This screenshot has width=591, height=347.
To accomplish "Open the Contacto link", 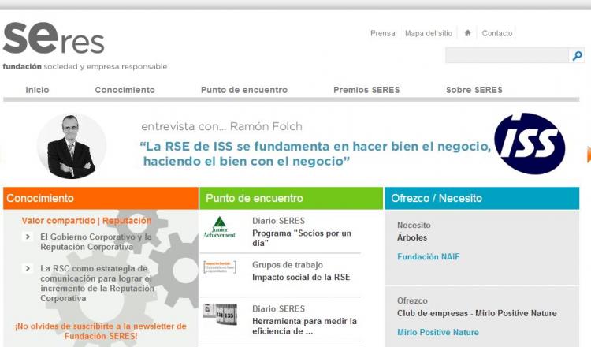I will point(497,33).
